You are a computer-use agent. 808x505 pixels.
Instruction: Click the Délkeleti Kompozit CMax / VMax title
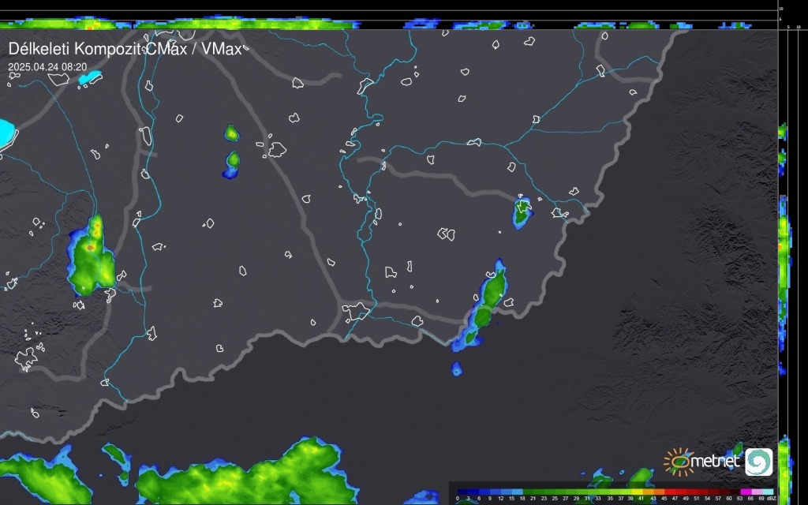pos(127,49)
